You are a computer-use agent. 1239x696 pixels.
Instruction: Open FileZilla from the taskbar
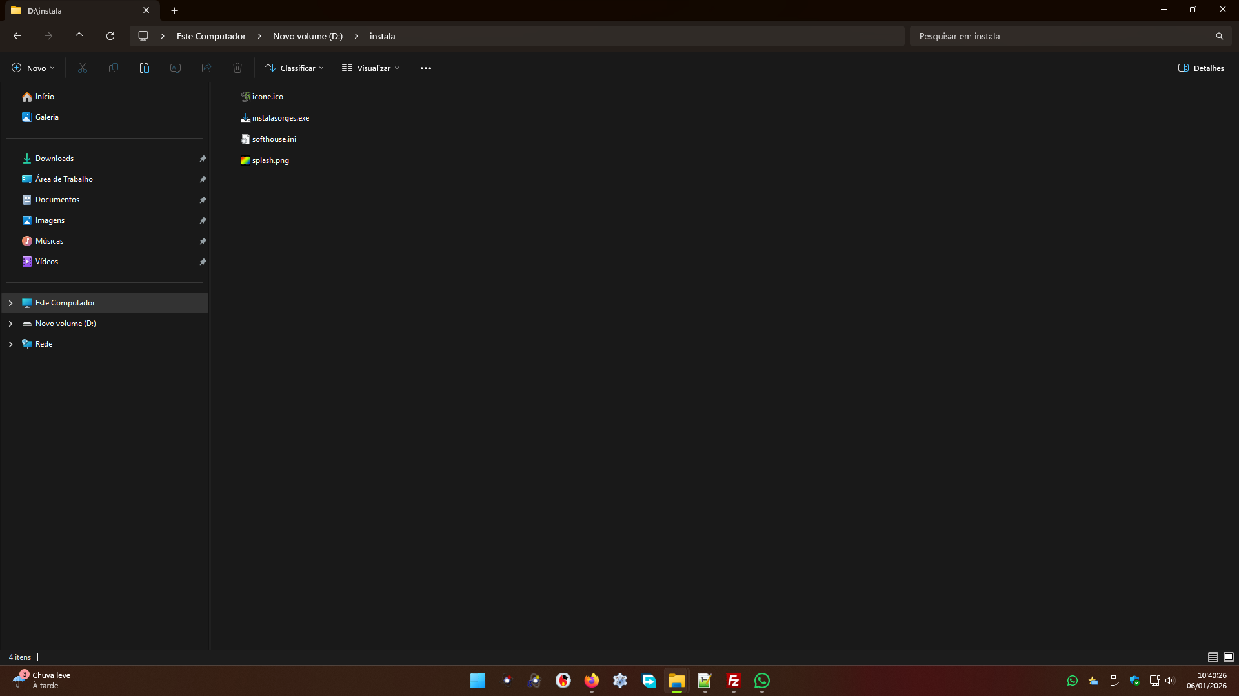734,681
